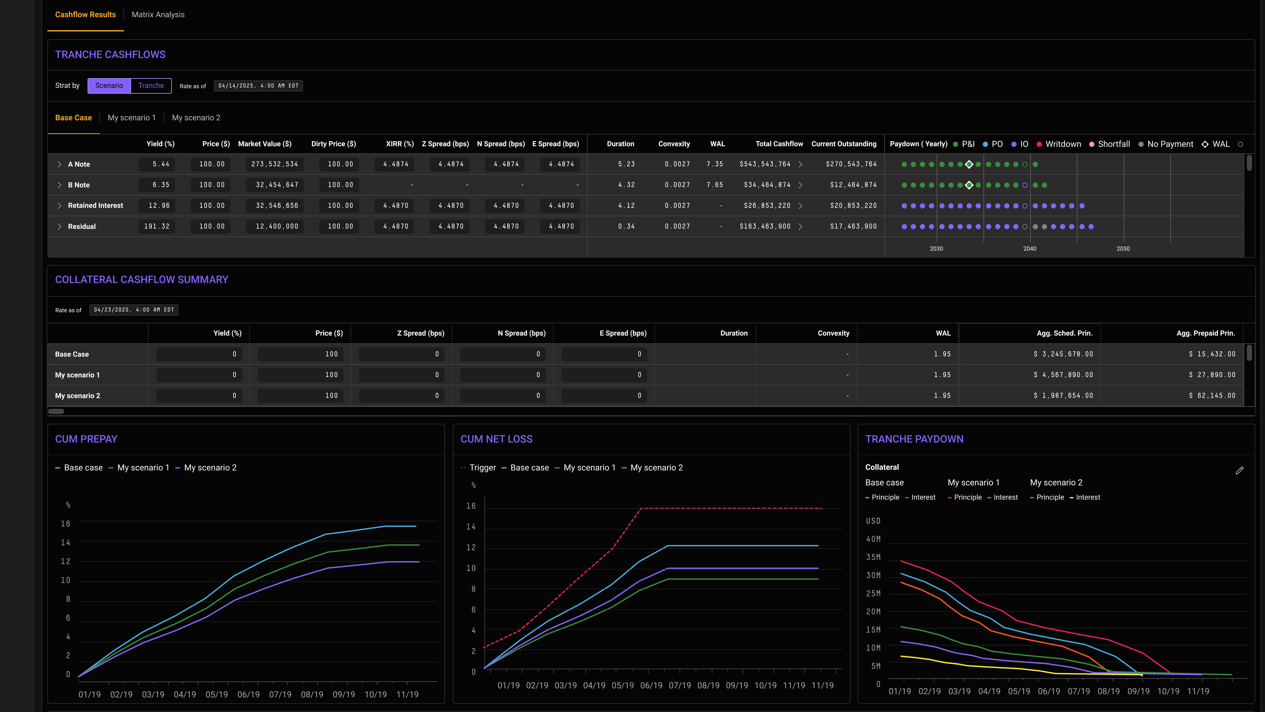Select the My scenario 2 tab
1265x712 pixels.
click(x=196, y=118)
